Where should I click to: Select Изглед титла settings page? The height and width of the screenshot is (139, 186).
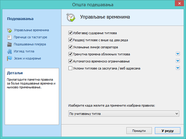[26, 51]
